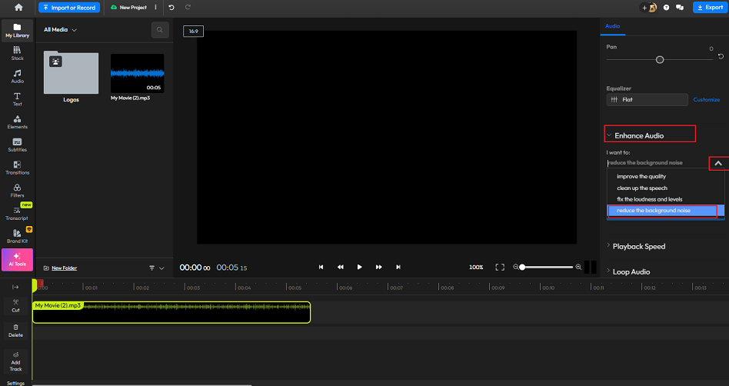Image resolution: width=729 pixels, height=386 pixels.
Task: Collapse the timeline with the arrow icon
Action: coord(15,287)
